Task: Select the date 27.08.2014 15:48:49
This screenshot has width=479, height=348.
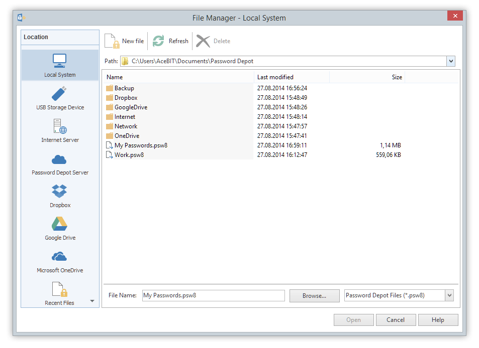Action: 282,97
